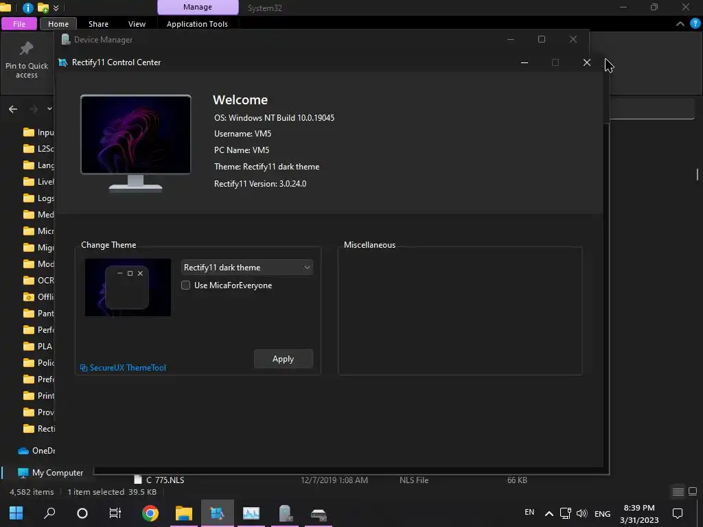
Task: Show hidden system tray icons
Action: (x=549, y=513)
